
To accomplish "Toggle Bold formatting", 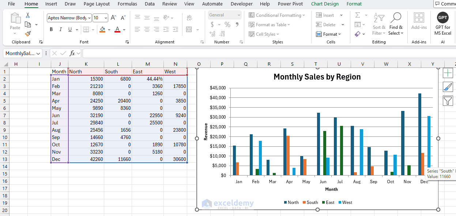I will pyautogui.click(x=51, y=30).
